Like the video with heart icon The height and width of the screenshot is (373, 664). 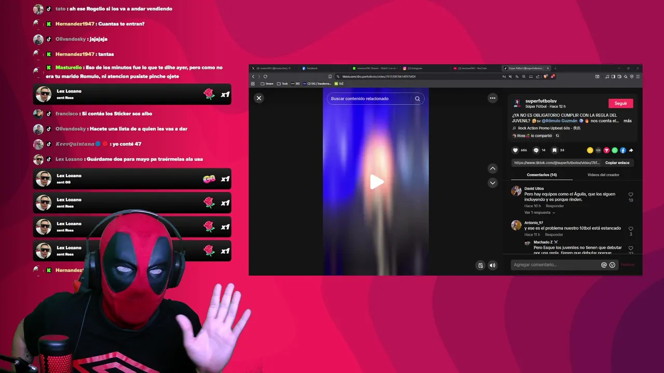coord(515,150)
